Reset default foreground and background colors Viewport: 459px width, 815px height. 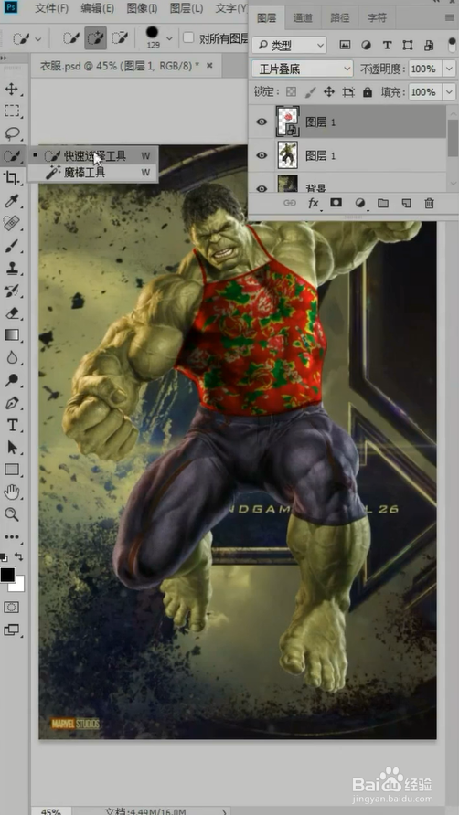click(x=5, y=557)
